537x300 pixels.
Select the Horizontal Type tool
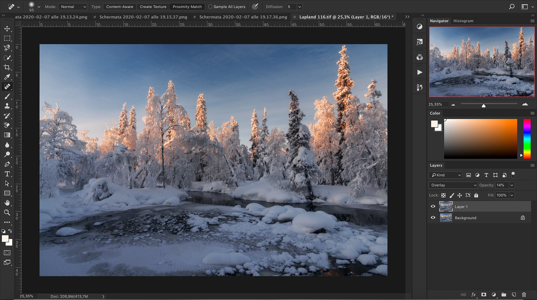tap(7, 174)
